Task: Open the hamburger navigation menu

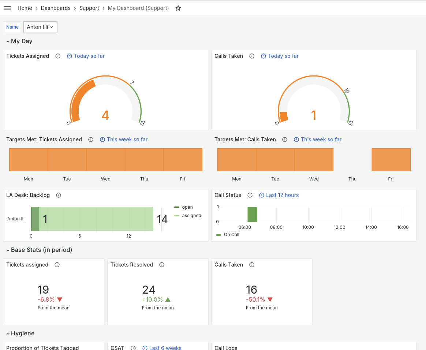Action: (7, 8)
